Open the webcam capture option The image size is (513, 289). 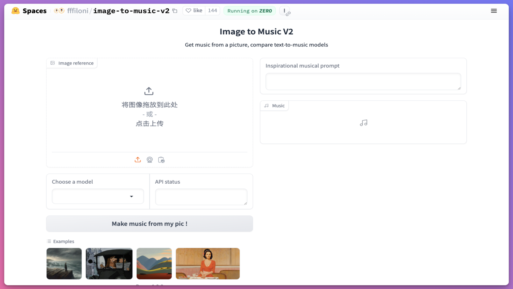pyautogui.click(x=149, y=160)
